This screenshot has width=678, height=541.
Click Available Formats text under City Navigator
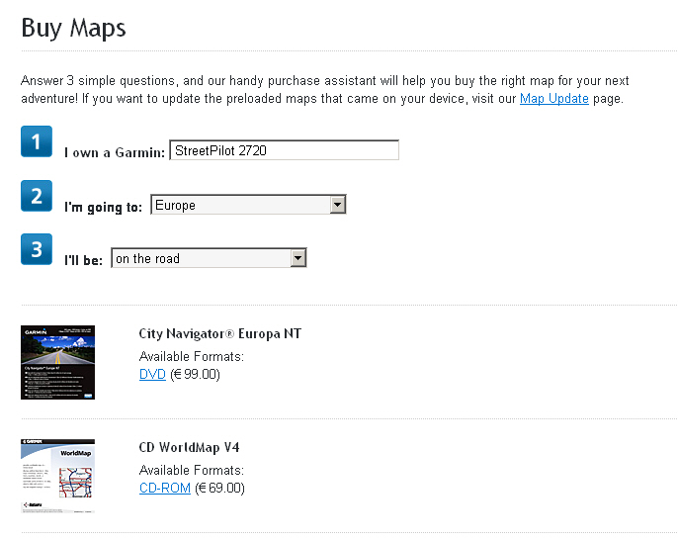(191, 357)
